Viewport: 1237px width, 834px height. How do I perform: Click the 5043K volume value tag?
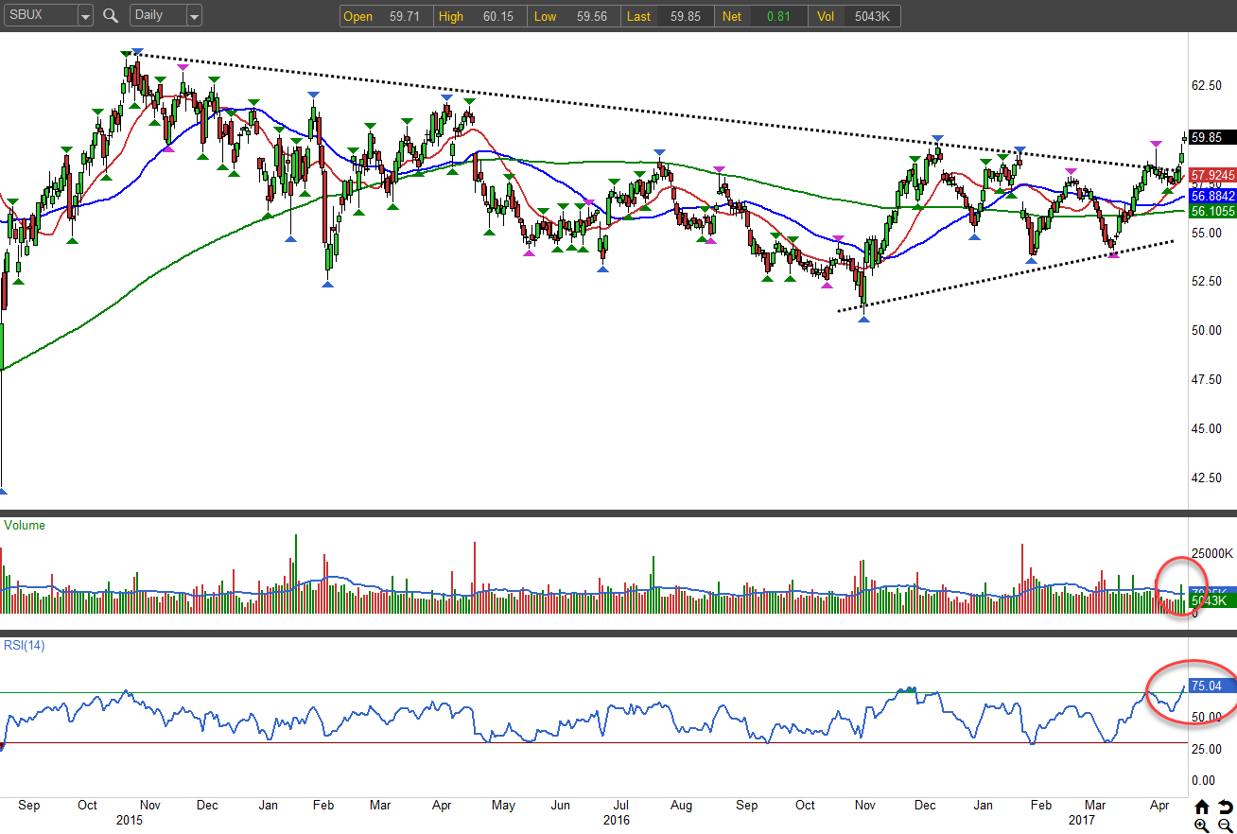click(1209, 601)
